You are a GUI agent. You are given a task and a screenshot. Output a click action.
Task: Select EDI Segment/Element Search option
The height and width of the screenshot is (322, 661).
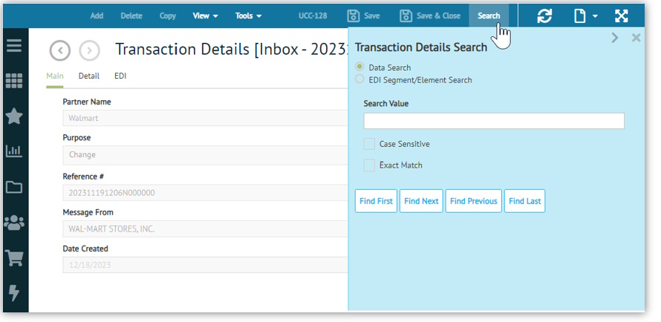360,79
